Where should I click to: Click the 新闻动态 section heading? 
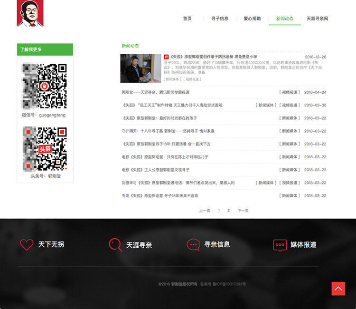point(130,46)
